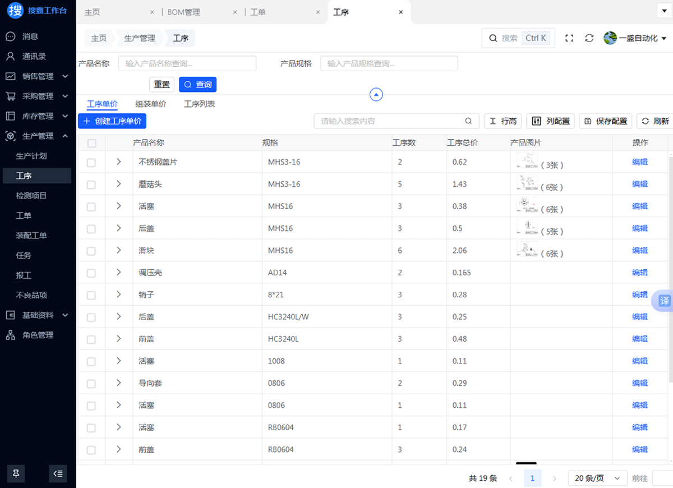The width and height of the screenshot is (673, 488).
Task: Click the 创建工序单价 button
Action: (x=112, y=121)
